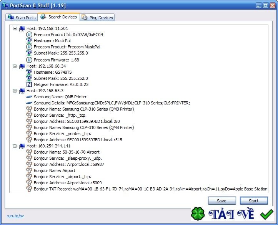The width and height of the screenshot is (278, 225).
Task: Click Samsung logo beside Samsung Details row
Action: pos(29,103)
